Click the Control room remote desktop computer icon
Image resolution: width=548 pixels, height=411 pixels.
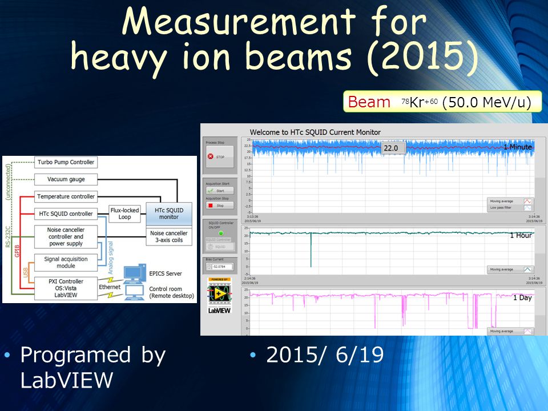[135, 293]
